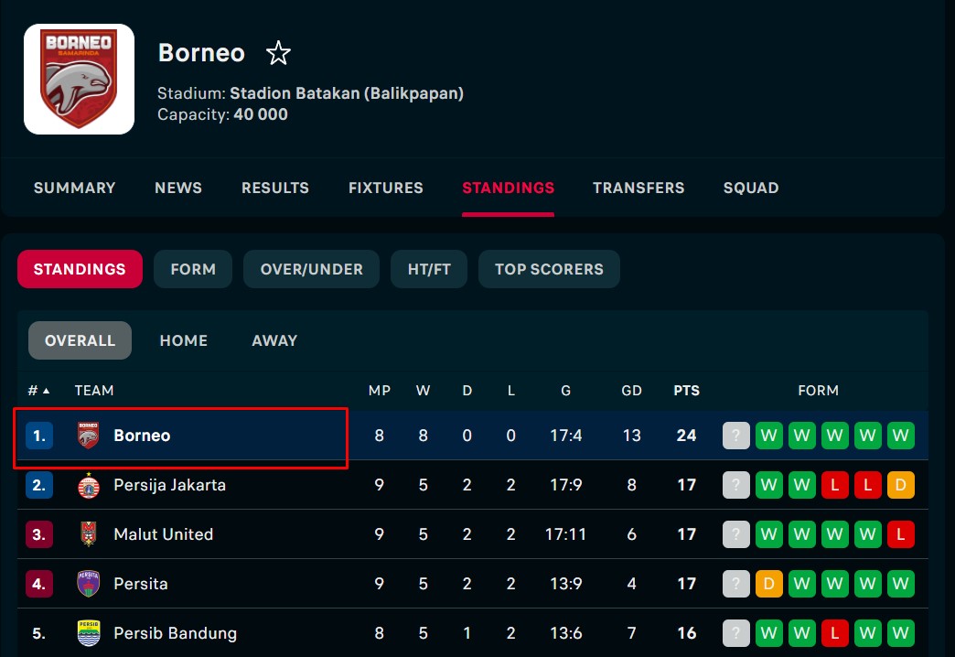Screen dimensions: 955x657
Task: Click Persija Jakarta's orange D form icon
Action: pyautogui.click(x=900, y=485)
